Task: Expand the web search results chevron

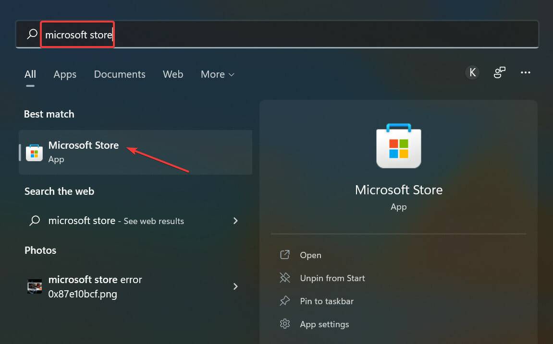Action: (x=235, y=221)
